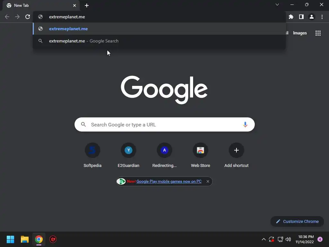Open the Windows Start menu

coord(10,239)
